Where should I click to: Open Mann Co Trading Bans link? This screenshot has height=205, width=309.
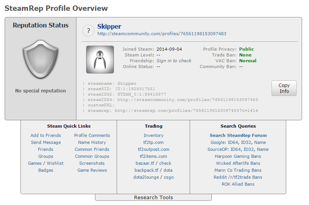[x=238, y=170]
